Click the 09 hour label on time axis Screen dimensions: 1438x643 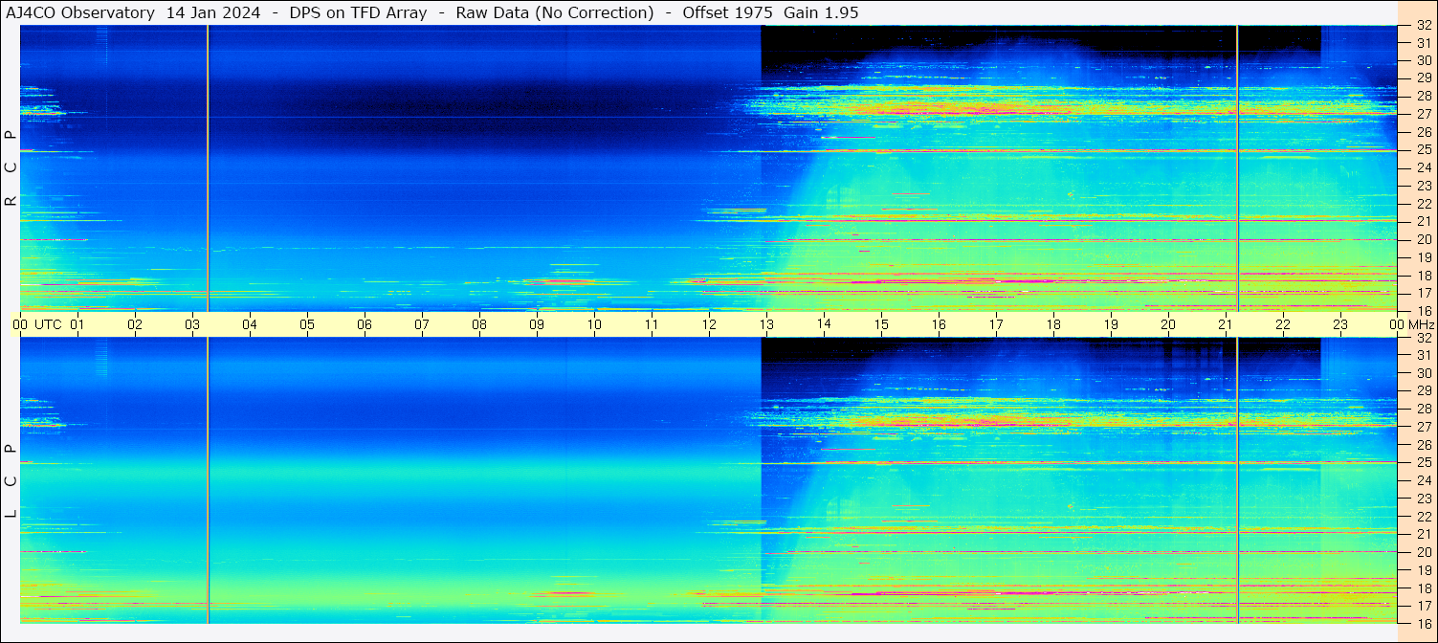point(537,324)
